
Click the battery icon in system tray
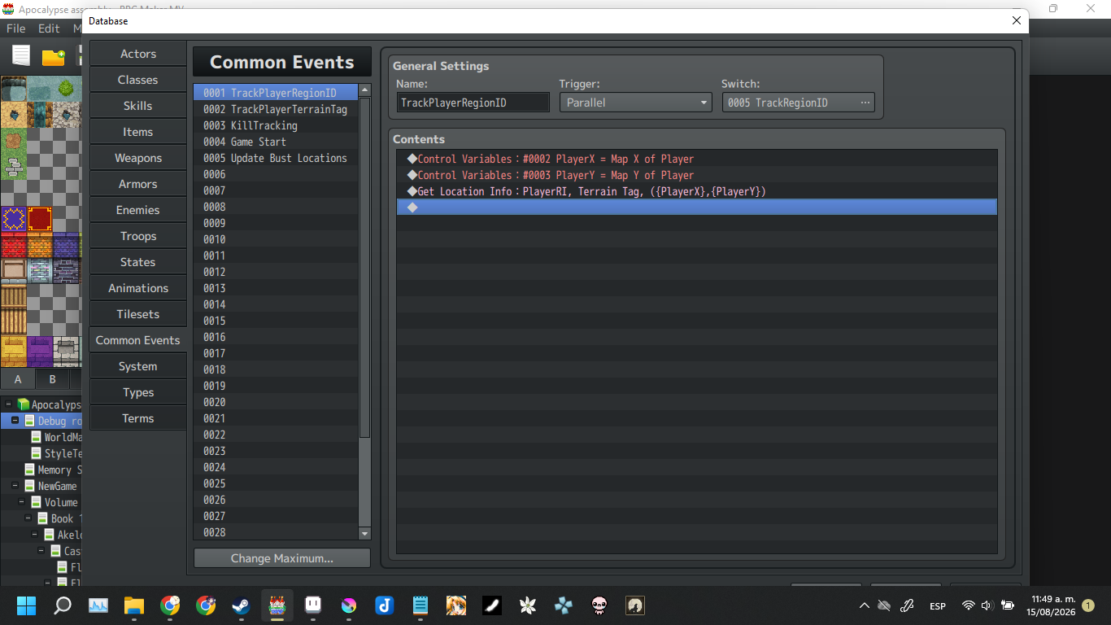coord(1008,605)
